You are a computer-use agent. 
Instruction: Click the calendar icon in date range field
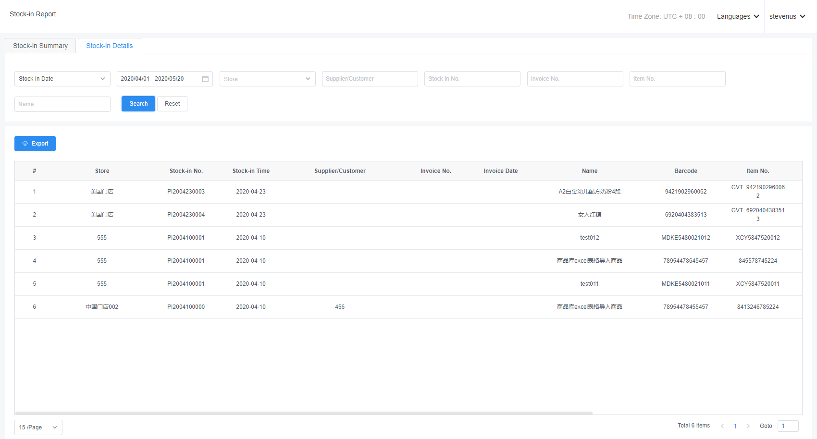(205, 79)
